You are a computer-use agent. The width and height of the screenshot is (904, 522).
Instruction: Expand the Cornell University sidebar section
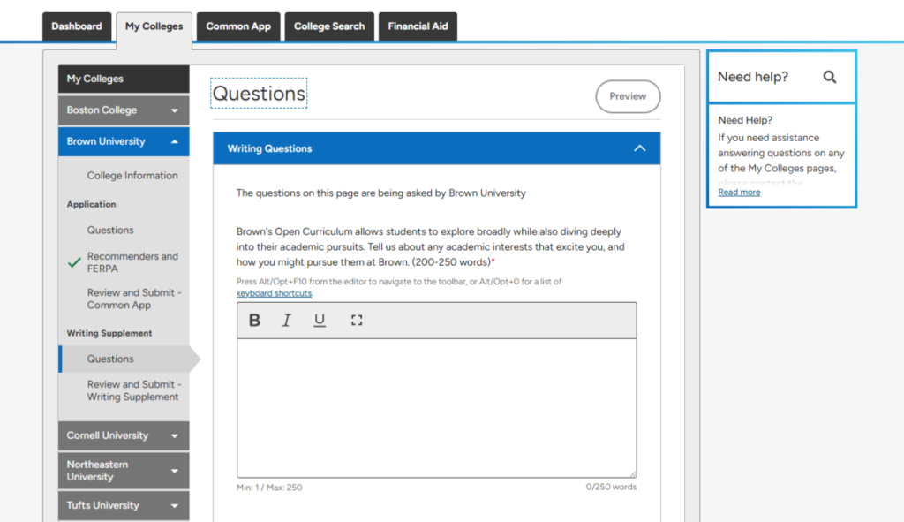174,435
